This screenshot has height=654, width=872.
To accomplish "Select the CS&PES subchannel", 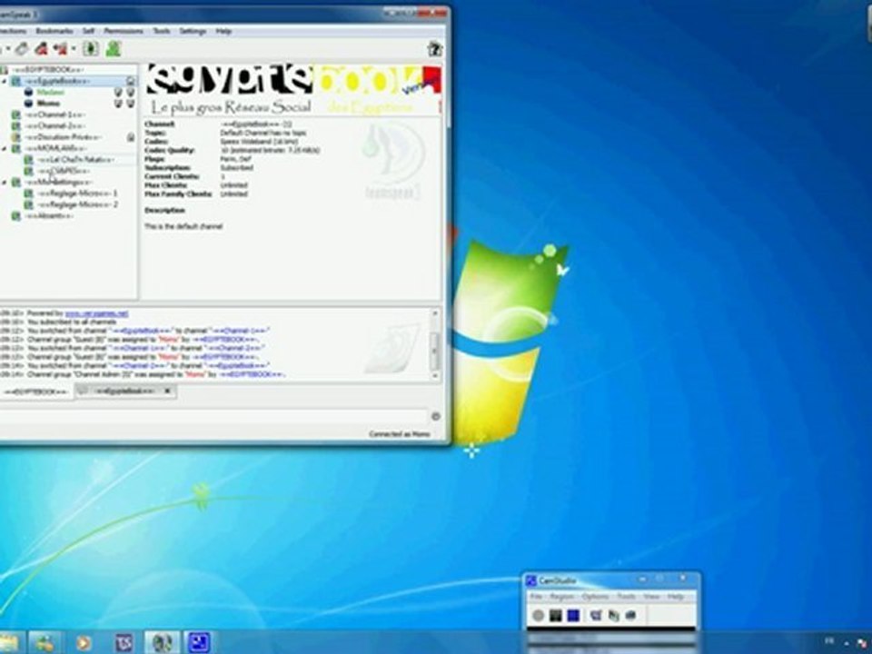I will pos(64,172).
